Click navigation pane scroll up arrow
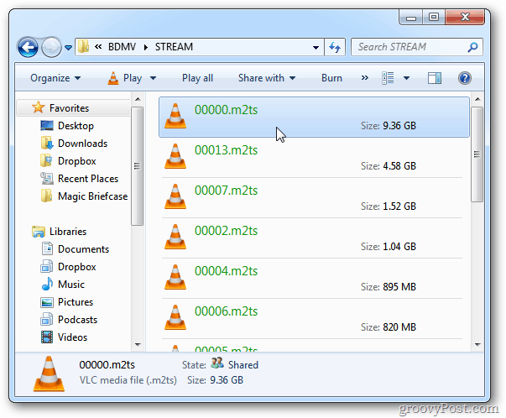This screenshot has width=506, height=418. [x=138, y=99]
